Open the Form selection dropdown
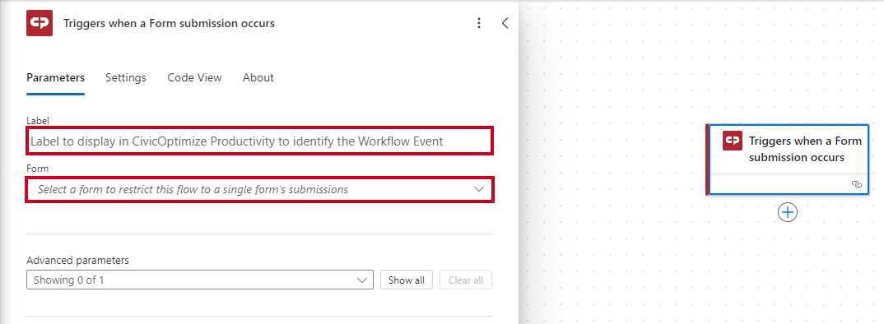The width and height of the screenshot is (884, 324). [x=260, y=189]
